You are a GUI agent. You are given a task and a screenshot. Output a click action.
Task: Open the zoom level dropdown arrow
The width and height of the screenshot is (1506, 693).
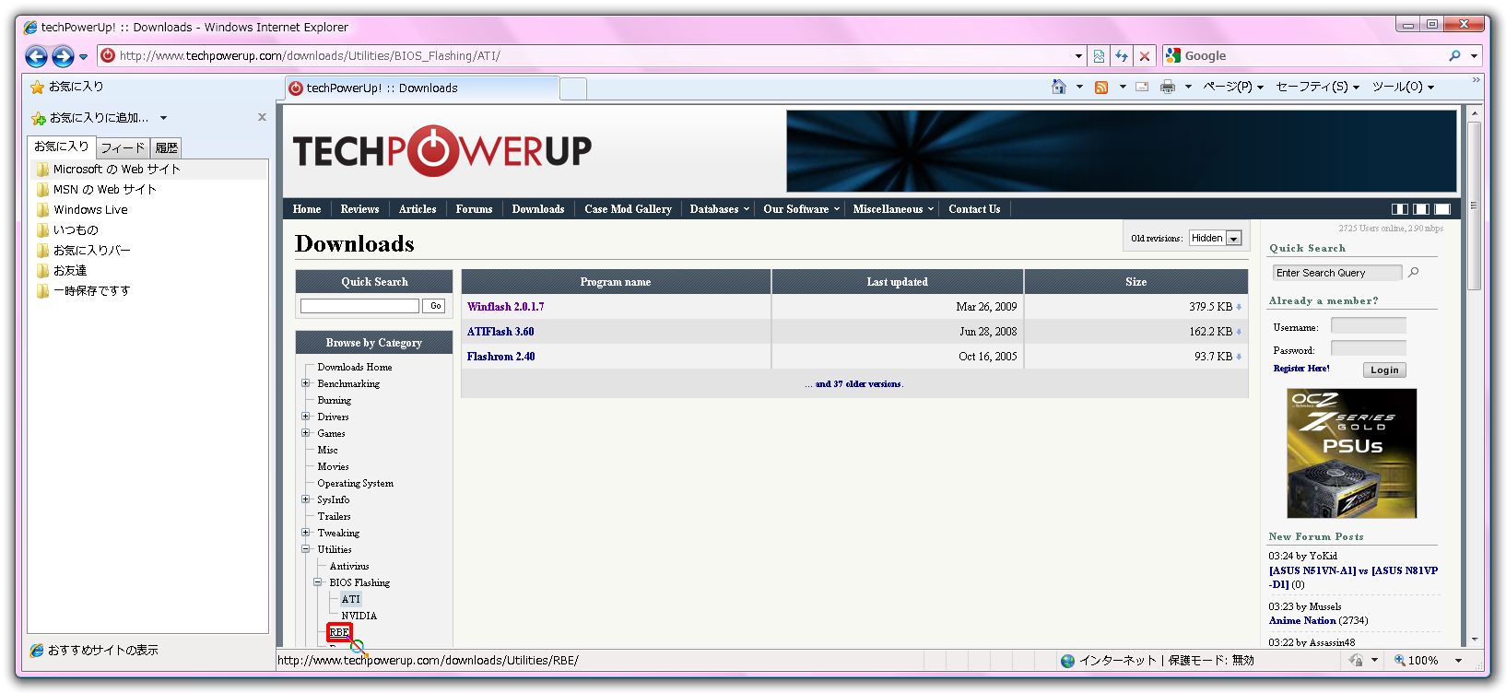(1458, 661)
